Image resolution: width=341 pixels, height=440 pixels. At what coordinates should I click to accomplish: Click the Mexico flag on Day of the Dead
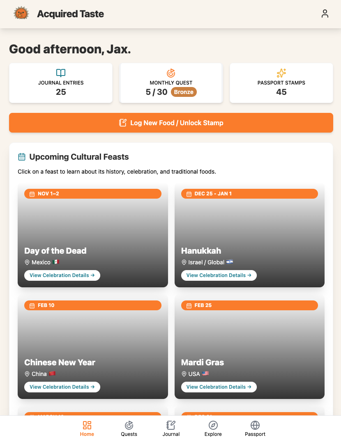tap(56, 262)
